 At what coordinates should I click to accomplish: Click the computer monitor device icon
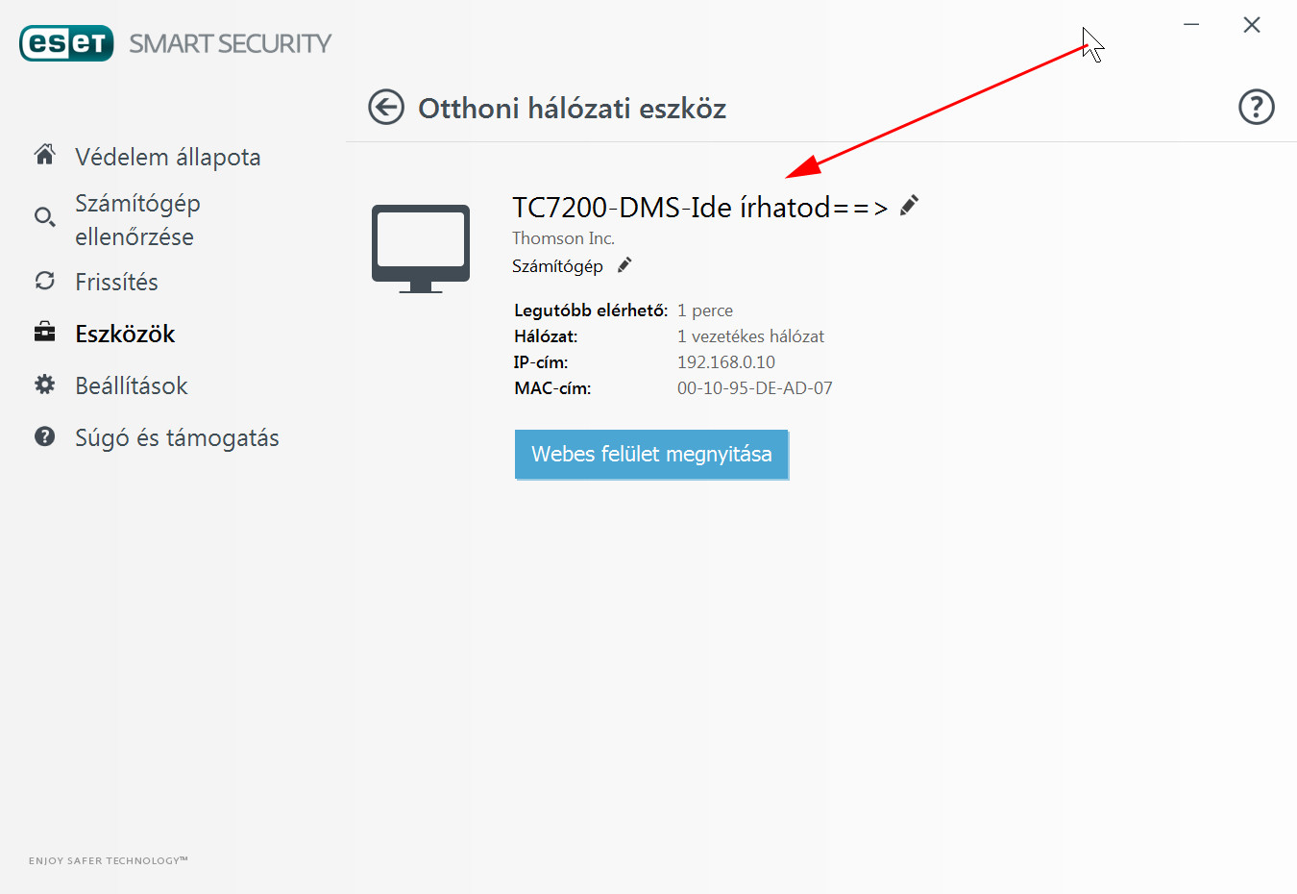point(421,249)
